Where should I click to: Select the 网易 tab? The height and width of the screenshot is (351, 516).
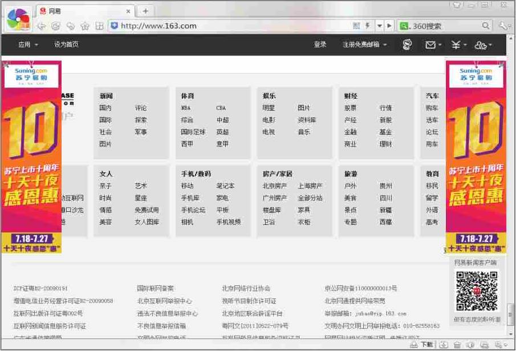coord(85,11)
